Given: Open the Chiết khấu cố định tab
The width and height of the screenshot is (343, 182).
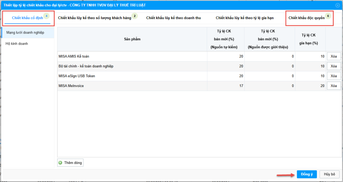Looking at the screenshot, I should [27, 18].
